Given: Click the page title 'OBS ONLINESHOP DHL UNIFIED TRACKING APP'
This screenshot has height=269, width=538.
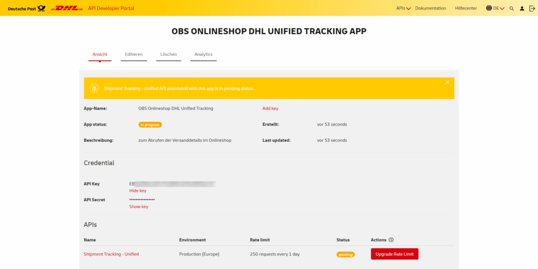Looking at the screenshot, I should point(269,32).
